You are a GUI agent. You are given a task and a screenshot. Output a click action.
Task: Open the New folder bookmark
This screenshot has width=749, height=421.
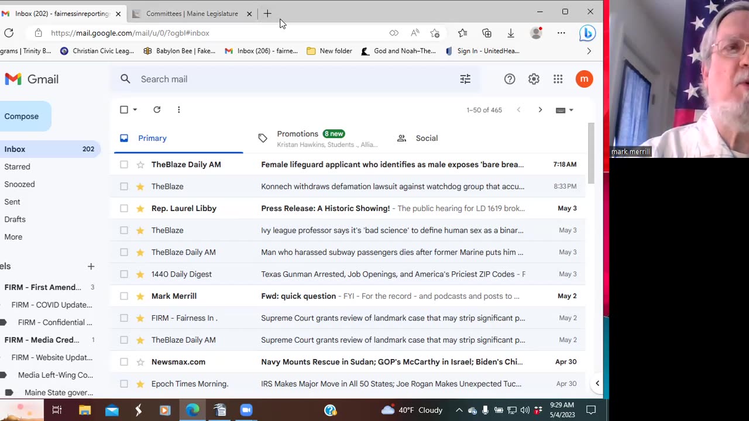[x=329, y=51]
